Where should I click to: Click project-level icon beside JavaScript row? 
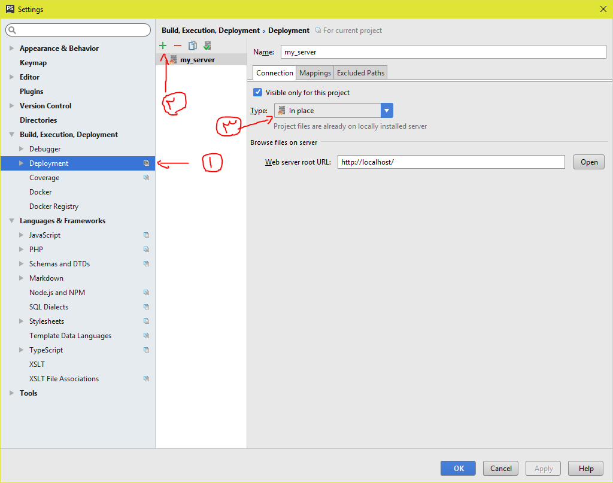[x=146, y=235]
